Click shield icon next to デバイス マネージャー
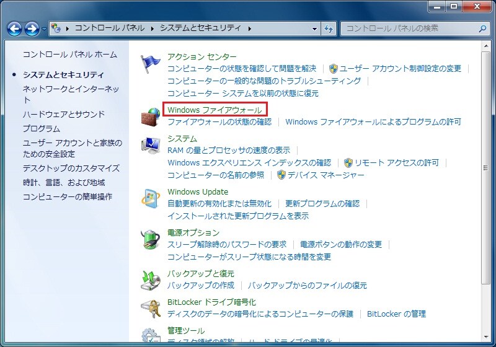496x347 pixels. click(281, 175)
